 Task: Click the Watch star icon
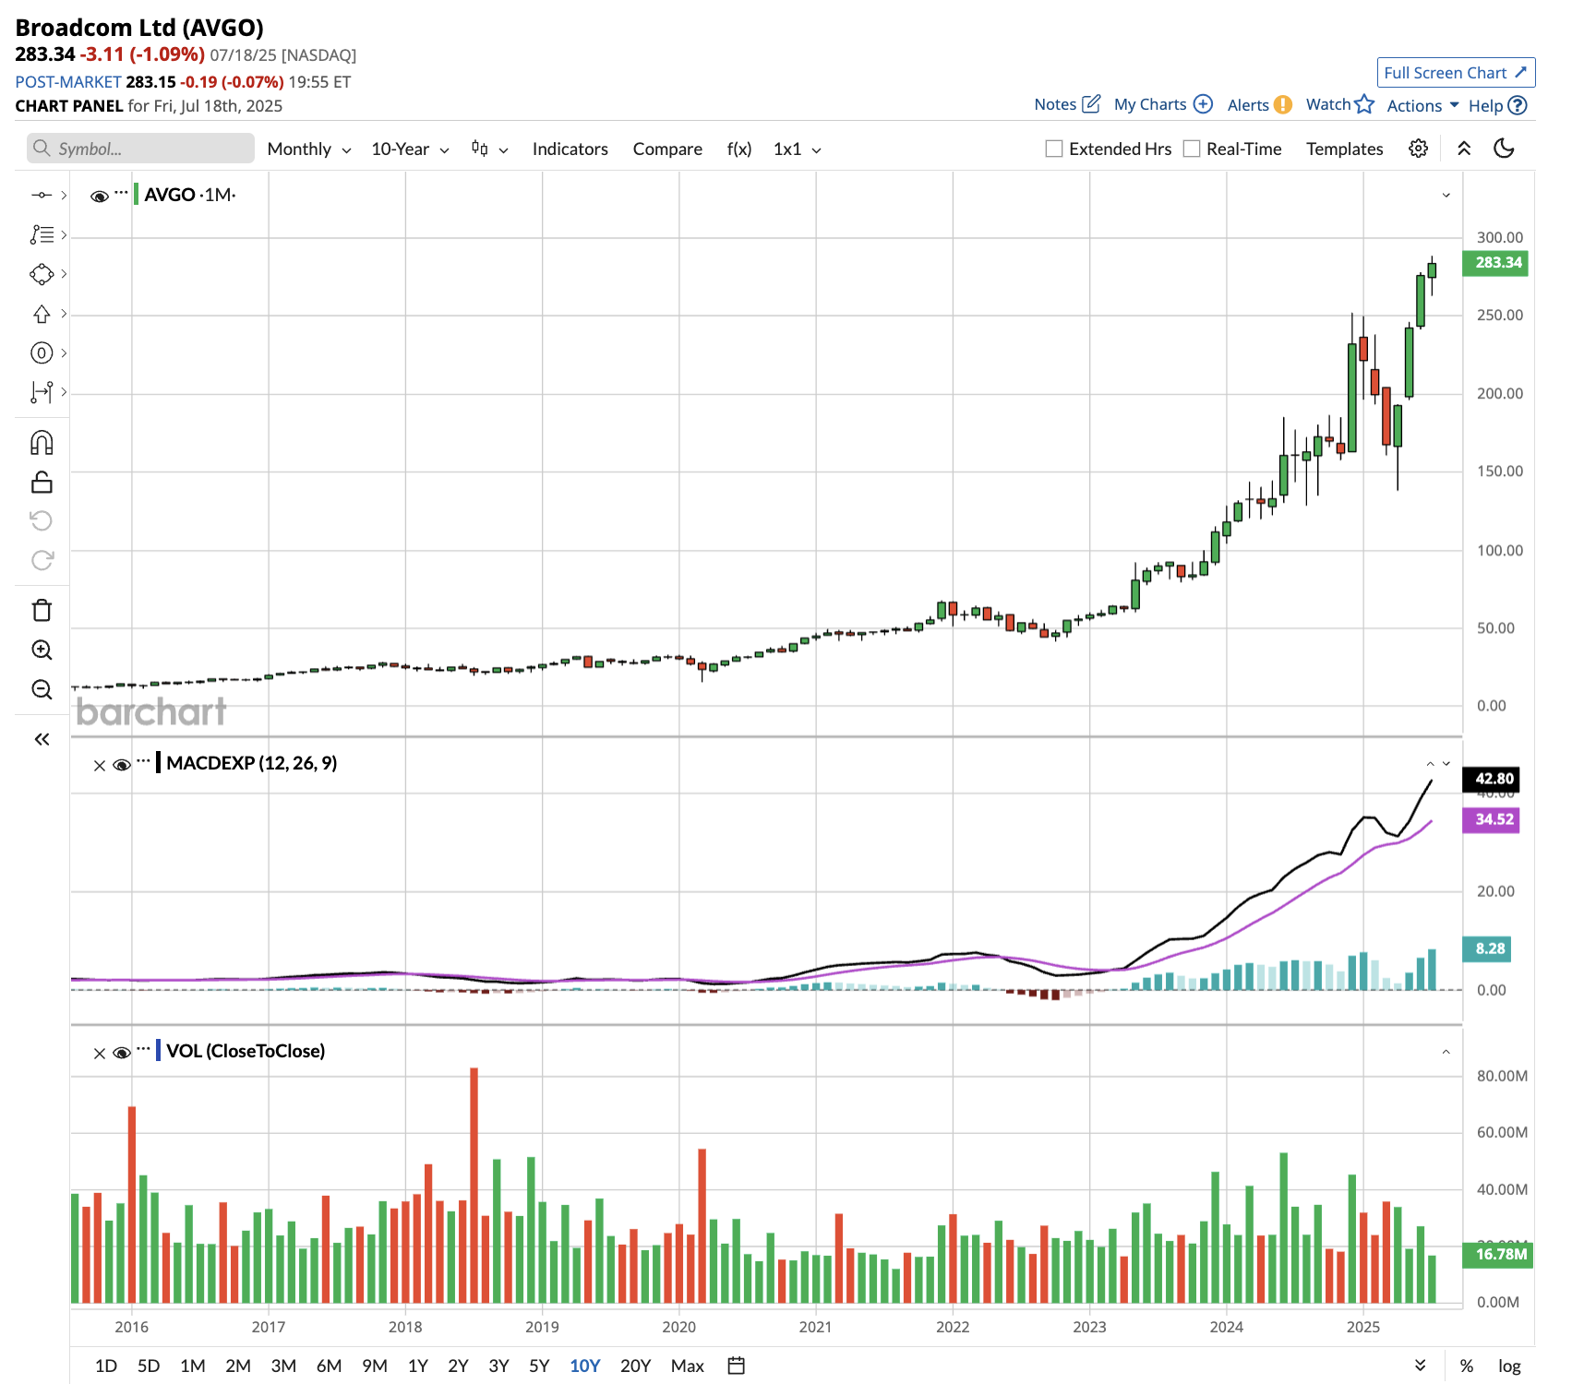1364,104
